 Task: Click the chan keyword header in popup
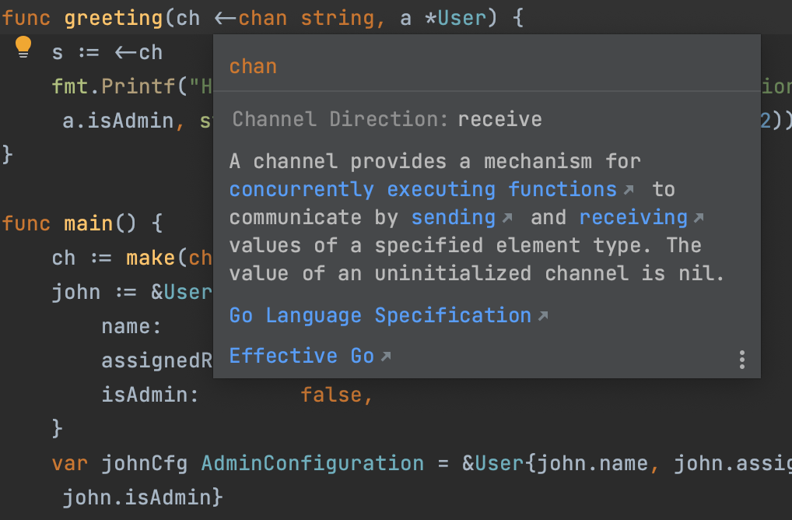252,66
